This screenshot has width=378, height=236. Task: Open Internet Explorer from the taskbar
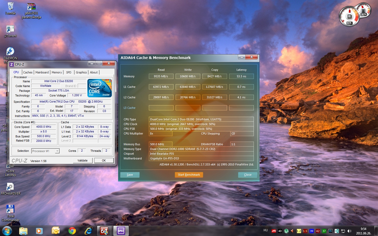pos(88,231)
